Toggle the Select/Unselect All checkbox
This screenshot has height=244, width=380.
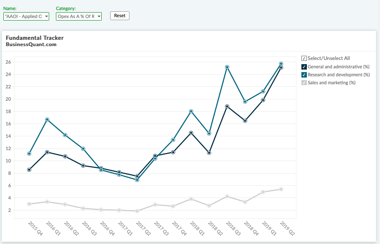pos(304,58)
